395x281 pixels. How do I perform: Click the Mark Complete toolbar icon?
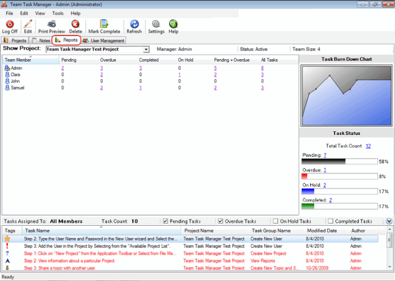(104, 25)
